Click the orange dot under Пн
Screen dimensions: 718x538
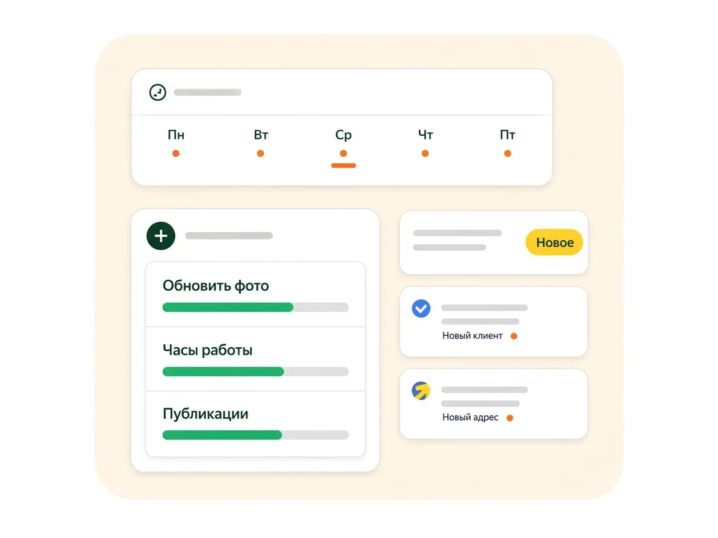point(176,153)
